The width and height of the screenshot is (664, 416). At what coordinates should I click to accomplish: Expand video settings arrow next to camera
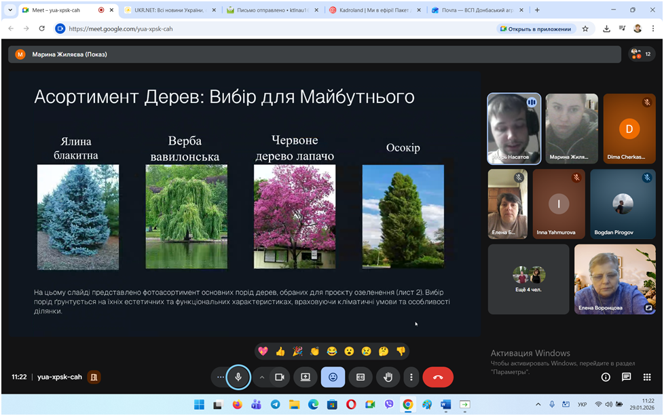261,377
